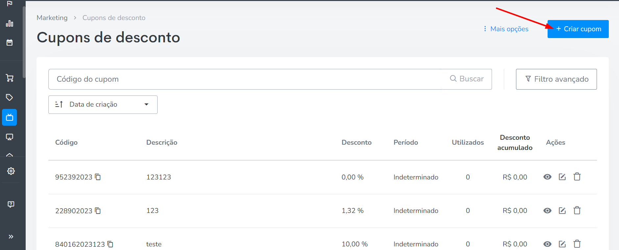The width and height of the screenshot is (619, 250).
Task: Expand the sidebar with double chevron
Action: tap(11, 237)
